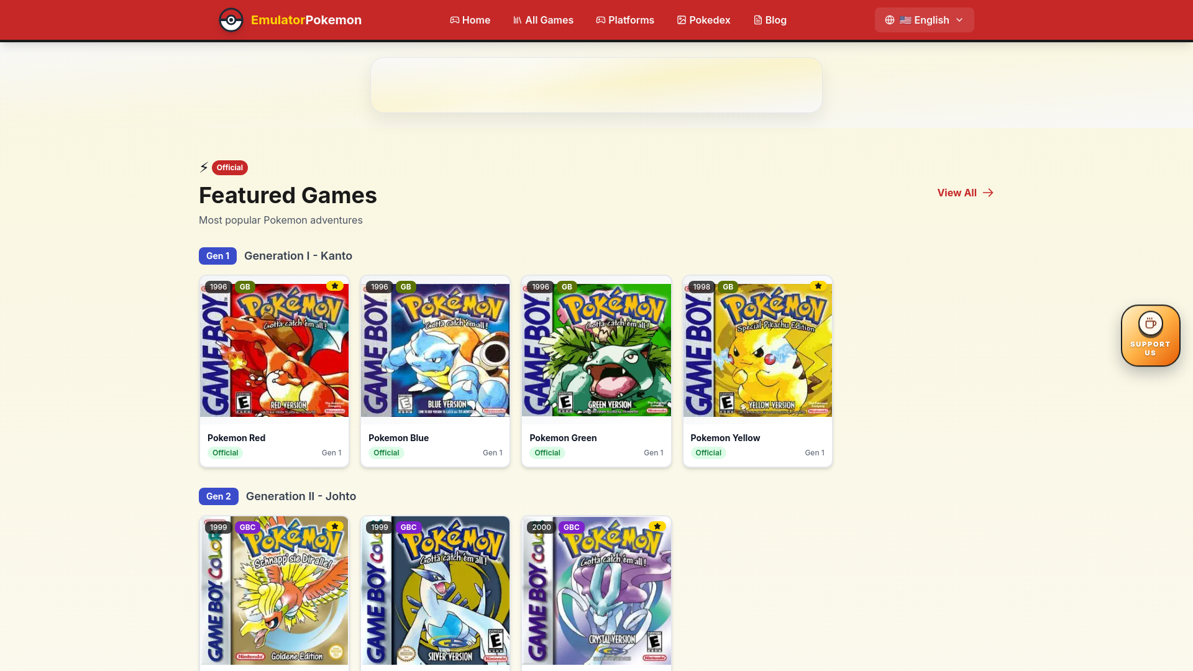Click the Pokemon Blue title text
The width and height of the screenshot is (1193, 671).
coord(398,438)
